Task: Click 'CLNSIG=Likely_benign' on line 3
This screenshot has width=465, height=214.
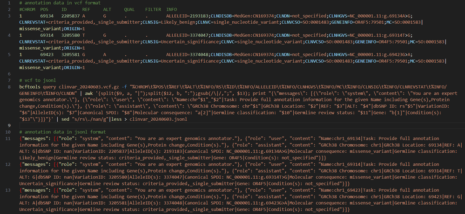Action: click(x=169, y=22)
